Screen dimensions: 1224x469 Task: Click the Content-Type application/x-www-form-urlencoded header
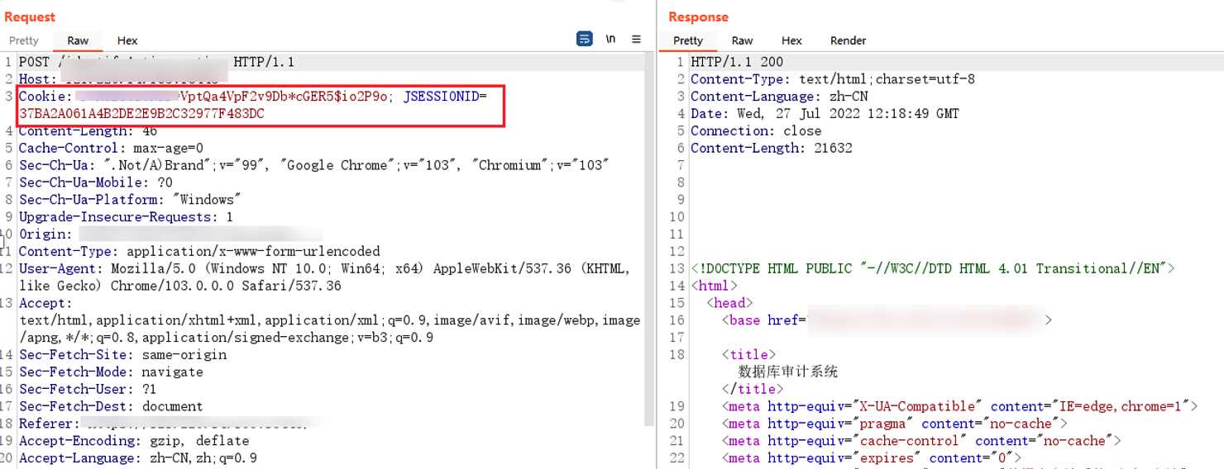click(198, 251)
